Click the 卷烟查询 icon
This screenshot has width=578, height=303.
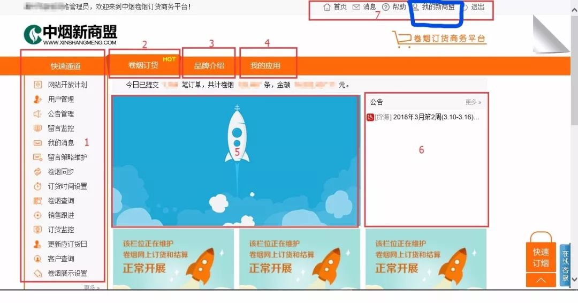[x=37, y=201]
